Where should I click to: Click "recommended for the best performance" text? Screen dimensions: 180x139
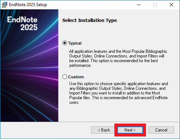point(114,63)
